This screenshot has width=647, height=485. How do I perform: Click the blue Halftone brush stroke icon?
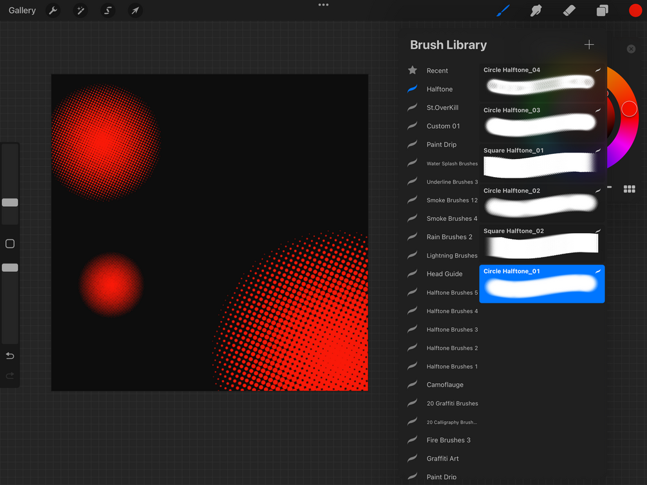[412, 89]
